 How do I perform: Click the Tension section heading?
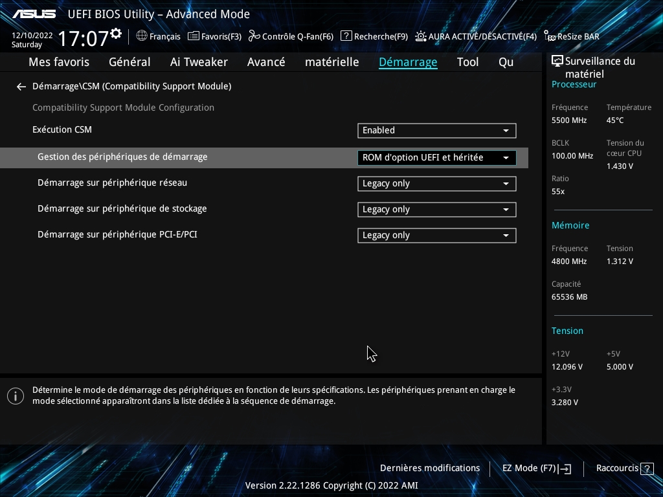567,331
